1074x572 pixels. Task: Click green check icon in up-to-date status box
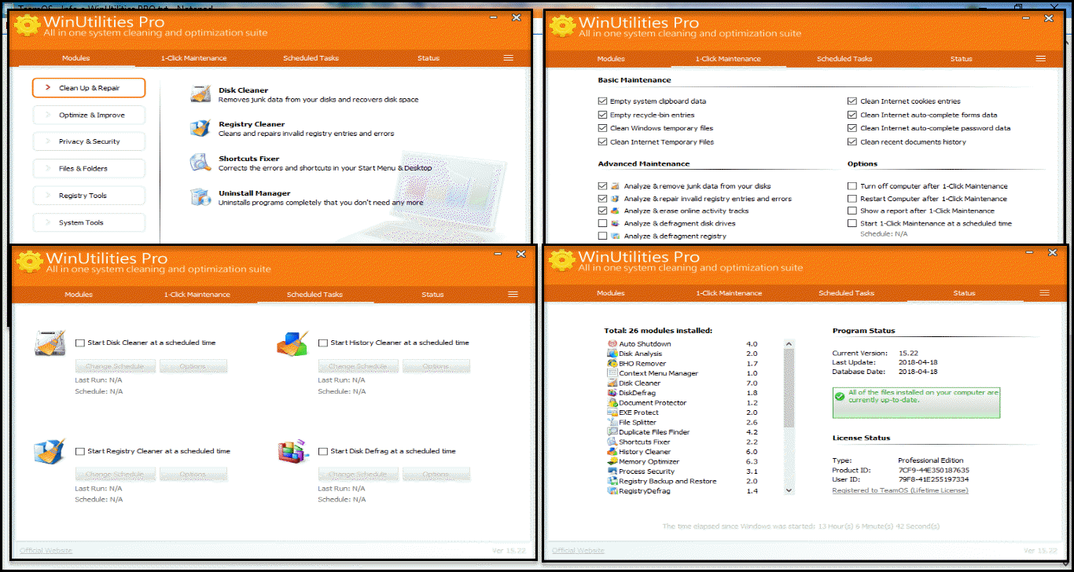coord(840,397)
